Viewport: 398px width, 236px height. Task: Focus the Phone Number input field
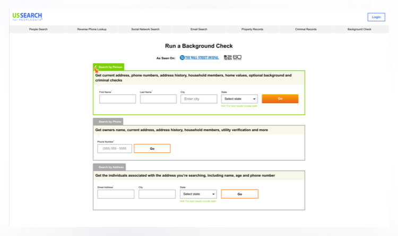pyautogui.click(x=114, y=149)
